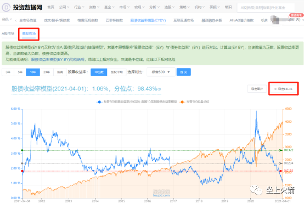Screen dimensions: 304x204
Task: Expand the 策略 navigation menu
Action: [x=184, y=7]
